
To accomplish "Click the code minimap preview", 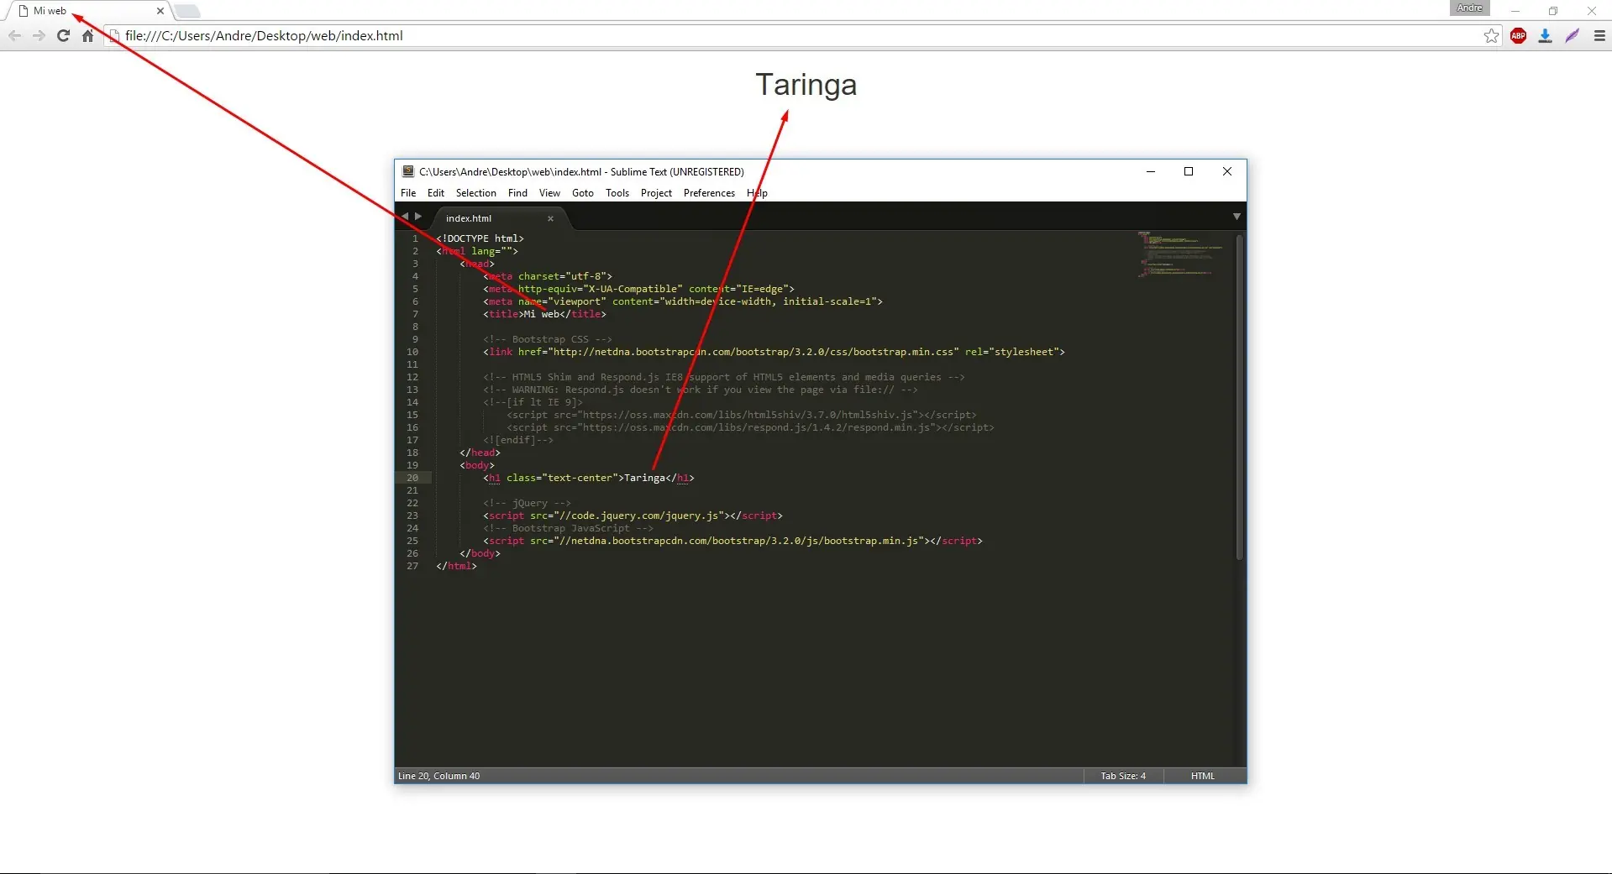I will 1181,254.
